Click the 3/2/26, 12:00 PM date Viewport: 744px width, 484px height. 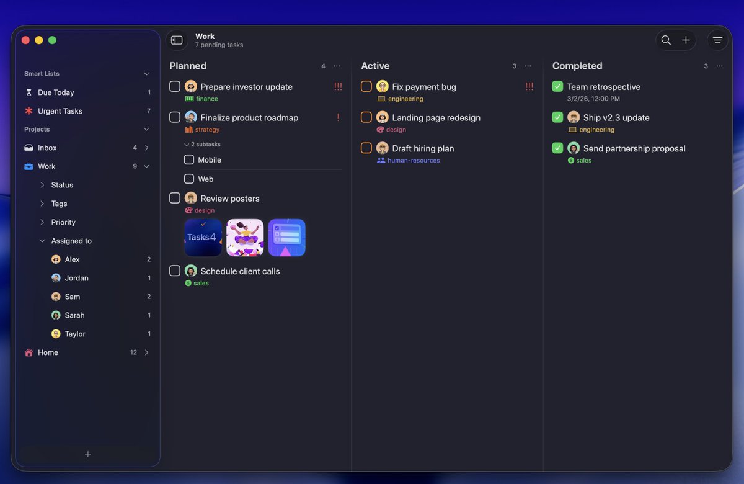[593, 99]
